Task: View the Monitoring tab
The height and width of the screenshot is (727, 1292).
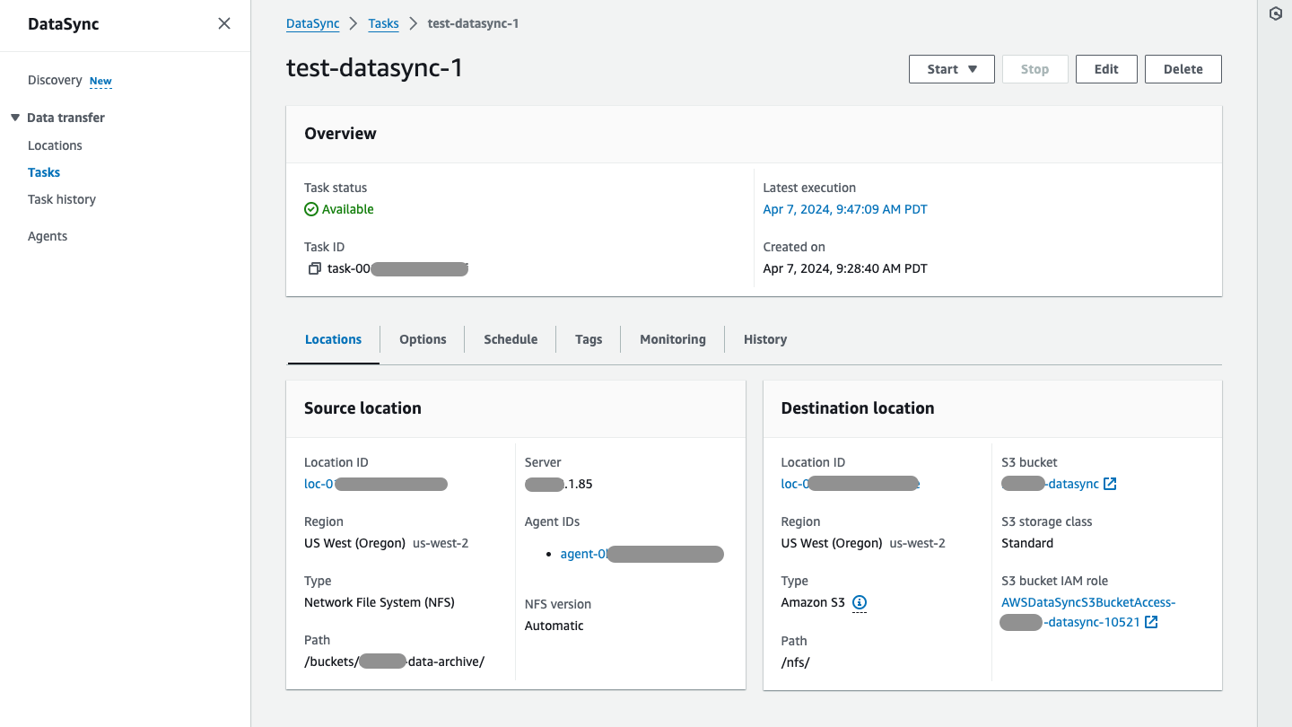Action: (x=673, y=339)
